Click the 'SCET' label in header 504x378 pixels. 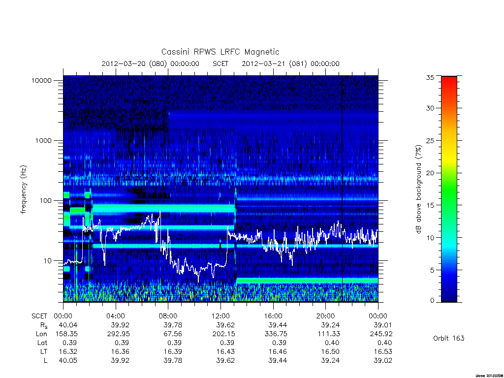[220, 63]
